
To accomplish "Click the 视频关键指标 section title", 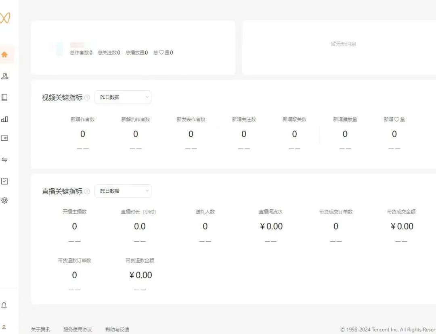I will (62, 98).
